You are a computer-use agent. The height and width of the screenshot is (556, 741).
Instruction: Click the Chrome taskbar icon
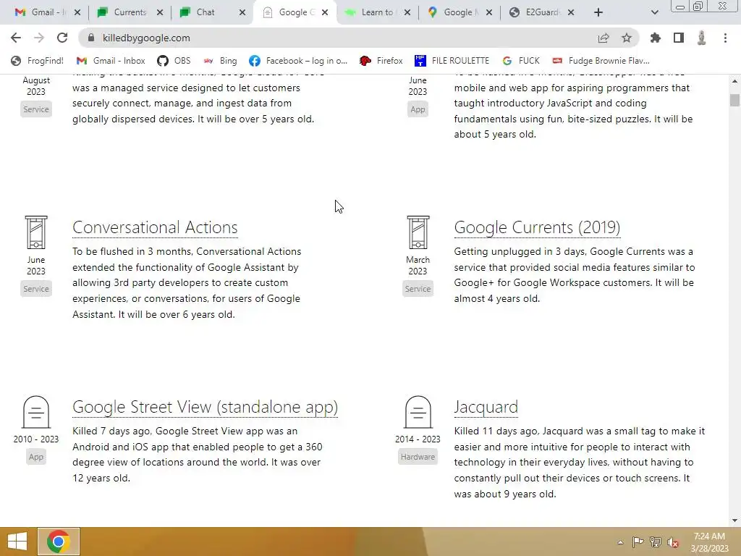tap(59, 542)
